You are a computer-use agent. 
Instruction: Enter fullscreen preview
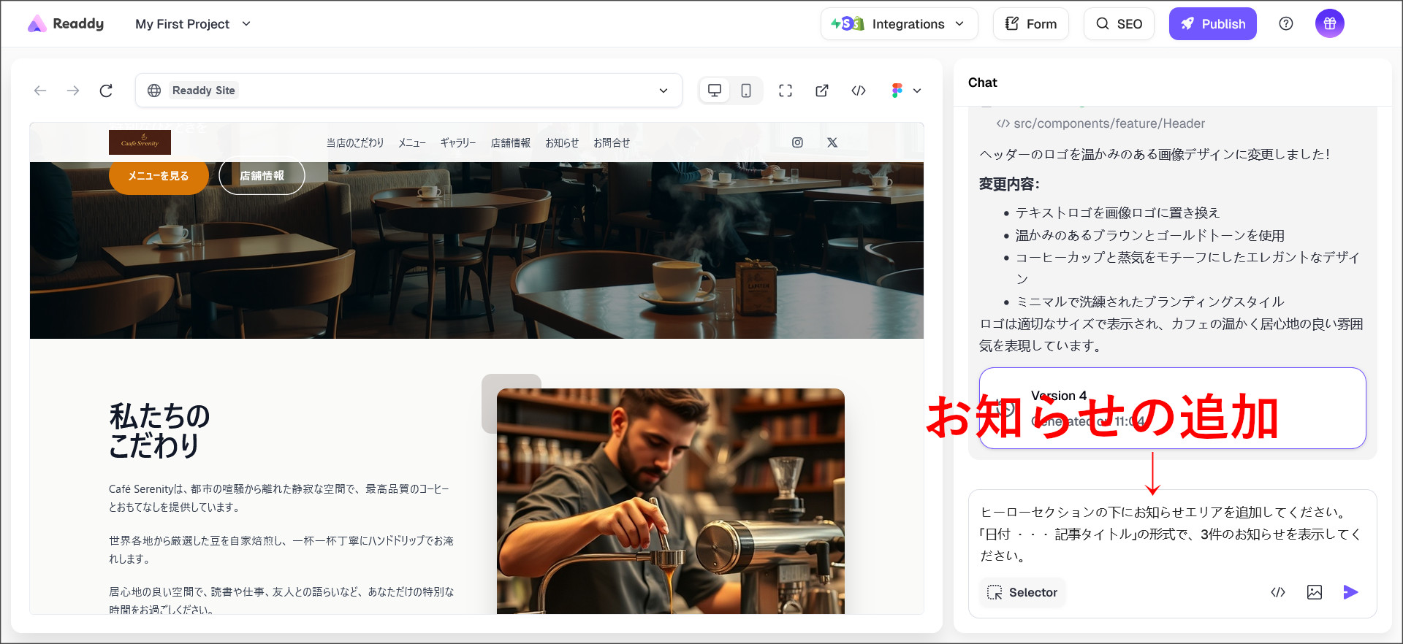coord(786,91)
